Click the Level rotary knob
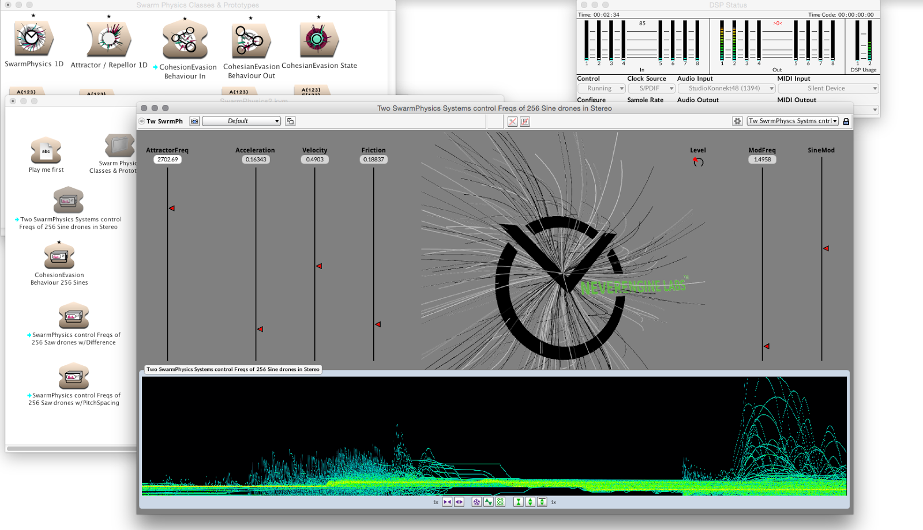 [x=698, y=162]
